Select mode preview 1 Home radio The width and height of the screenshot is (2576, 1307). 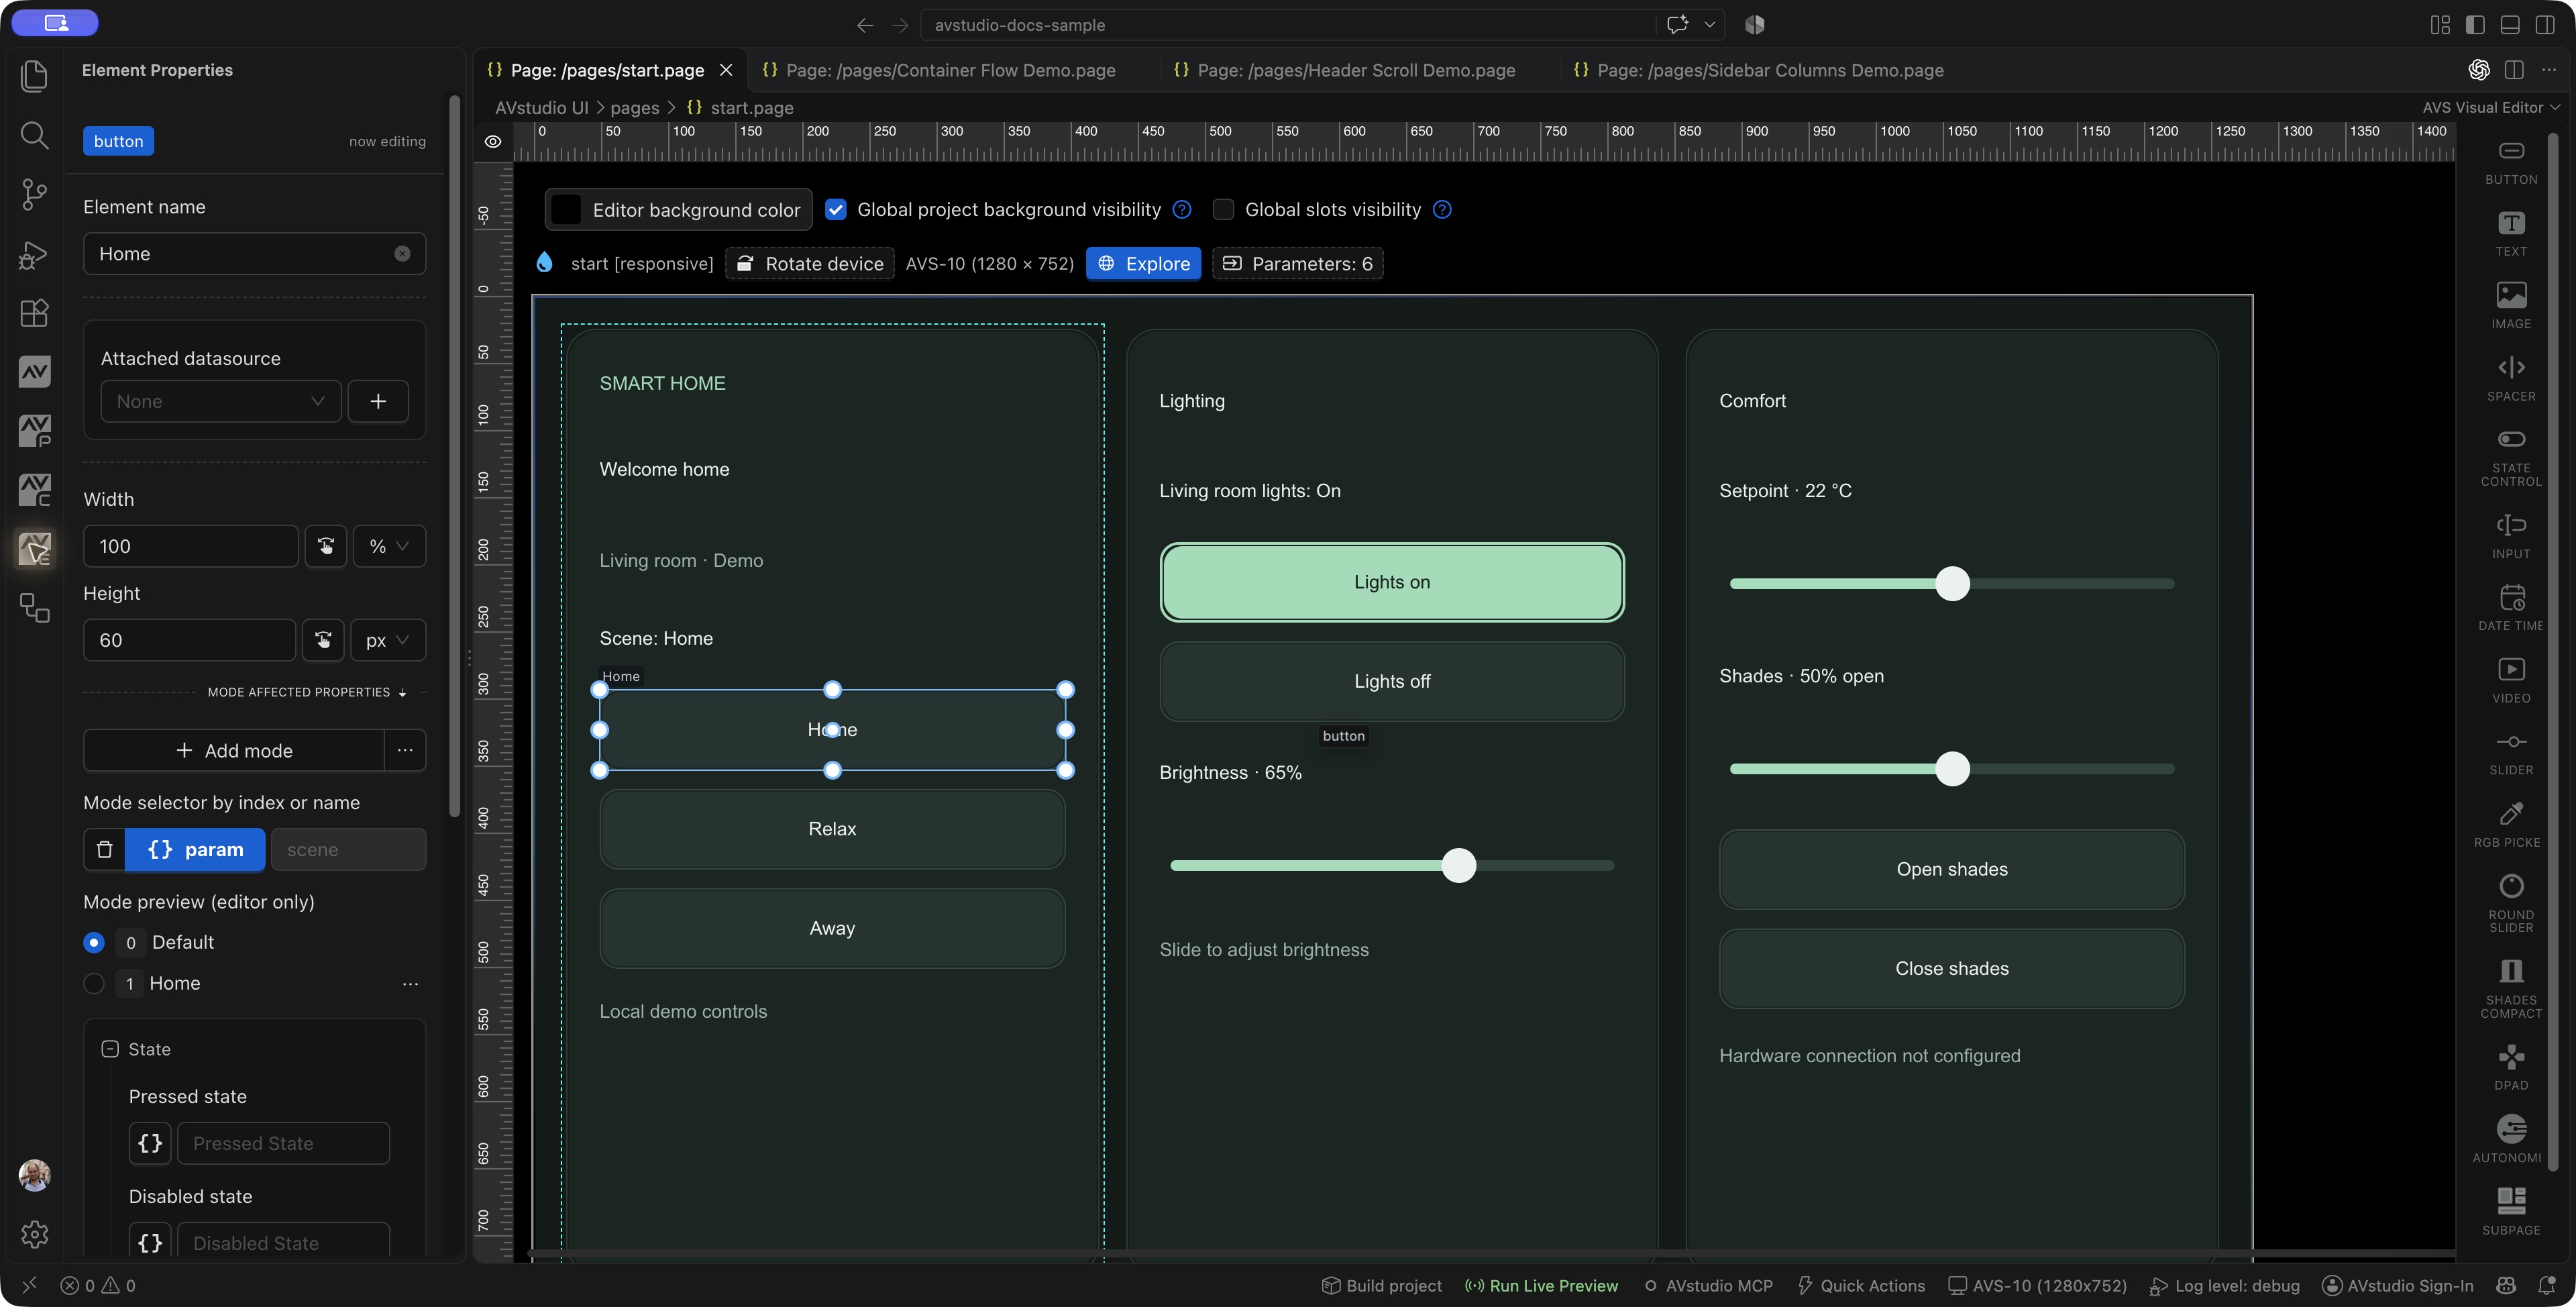[x=94, y=983]
